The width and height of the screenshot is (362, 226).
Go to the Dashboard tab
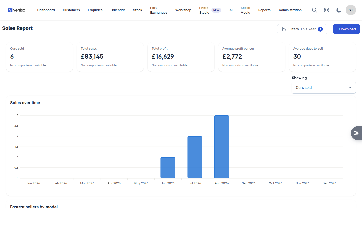pos(46,10)
